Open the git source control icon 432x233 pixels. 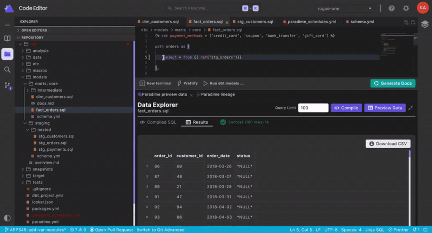pyautogui.click(x=7, y=86)
